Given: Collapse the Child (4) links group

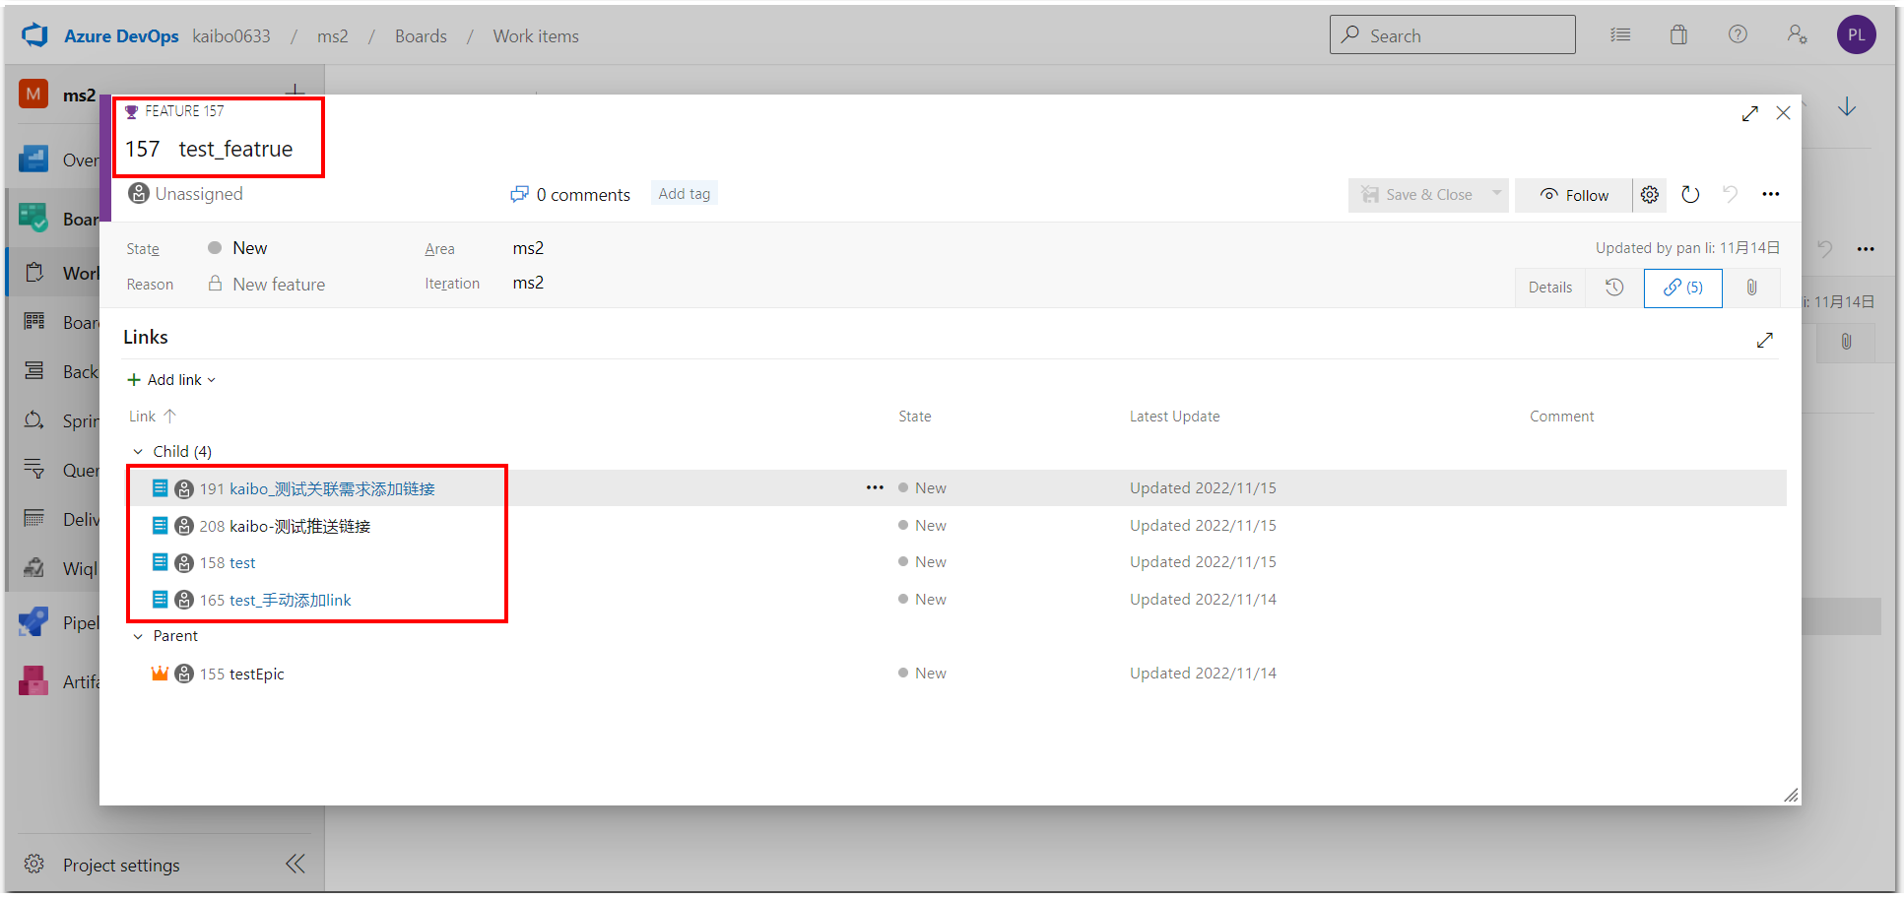Looking at the screenshot, I should 138,451.
